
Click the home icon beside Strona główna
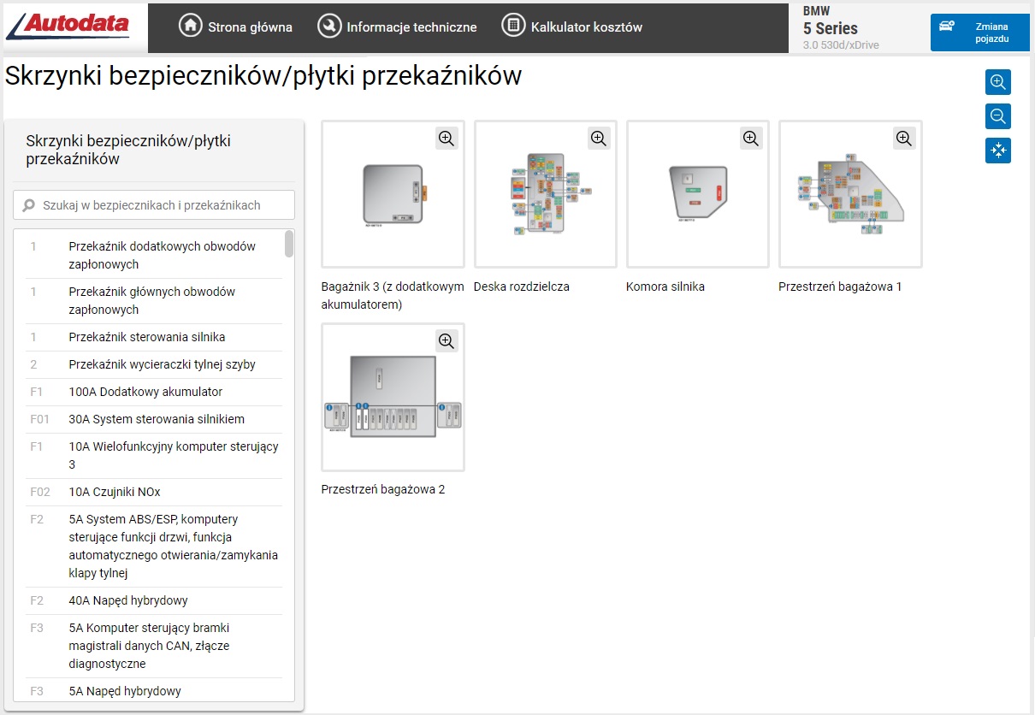(x=191, y=26)
